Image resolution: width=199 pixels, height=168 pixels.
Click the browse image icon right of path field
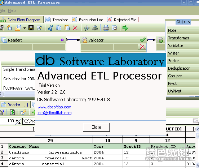pyautogui.click(x=196, y=121)
